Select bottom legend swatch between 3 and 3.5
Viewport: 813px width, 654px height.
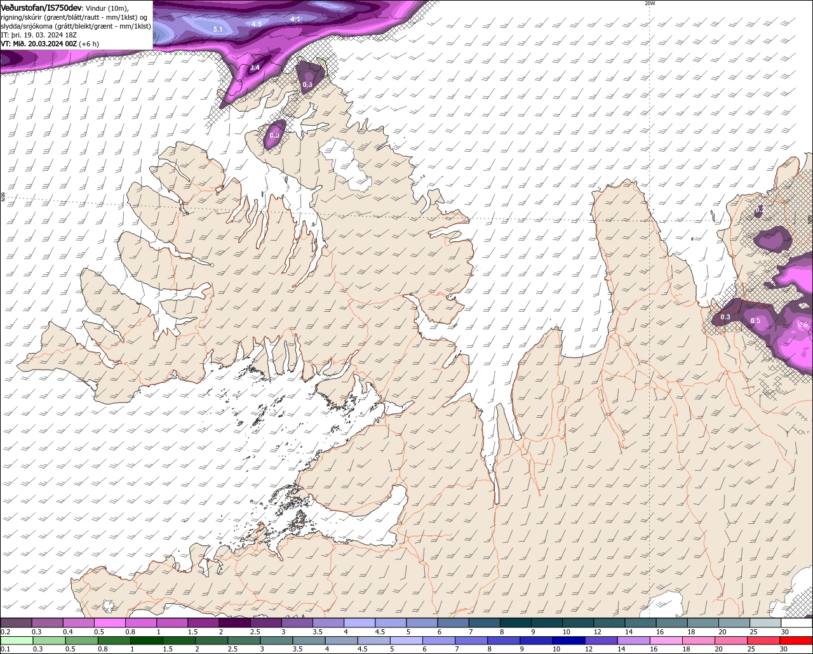(277, 641)
